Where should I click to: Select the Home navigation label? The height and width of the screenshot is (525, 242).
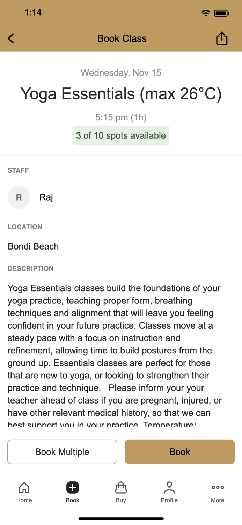(x=24, y=500)
